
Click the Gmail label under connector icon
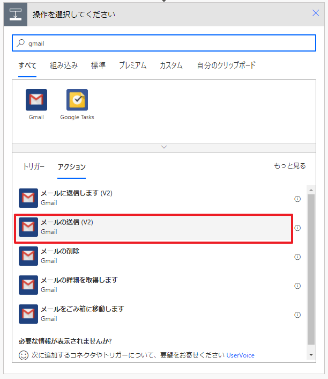coord(36,117)
